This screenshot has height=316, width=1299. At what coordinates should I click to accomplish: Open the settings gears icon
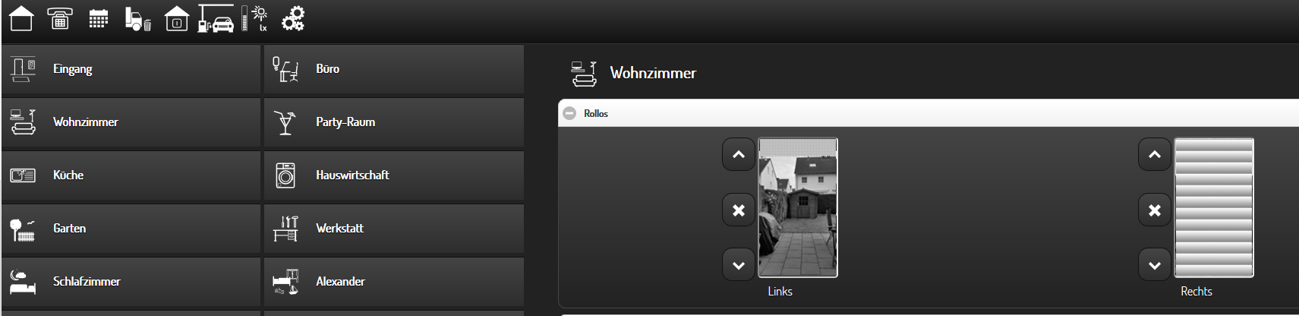coord(293,18)
